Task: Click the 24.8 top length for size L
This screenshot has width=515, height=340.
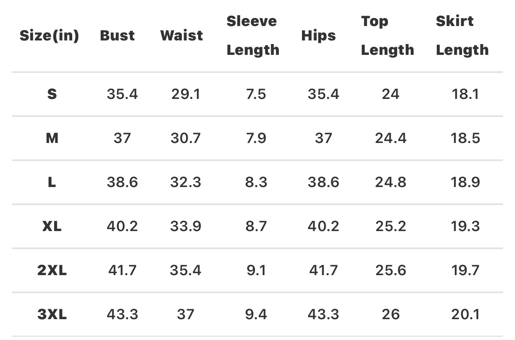Action: pos(391,183)
